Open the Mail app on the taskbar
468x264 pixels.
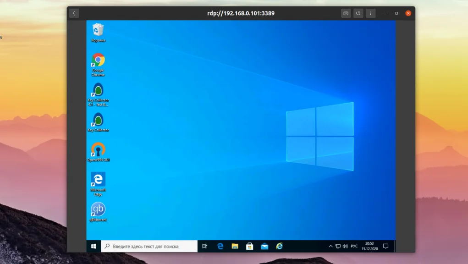[264, 246]
